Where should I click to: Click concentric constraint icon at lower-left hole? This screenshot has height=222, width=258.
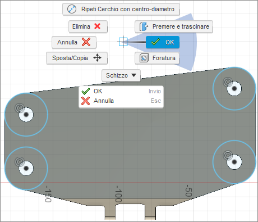[x=19, y=161]
